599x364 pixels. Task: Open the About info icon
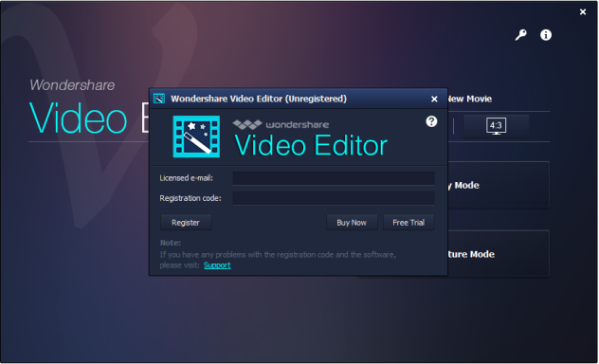click(546, 35)
